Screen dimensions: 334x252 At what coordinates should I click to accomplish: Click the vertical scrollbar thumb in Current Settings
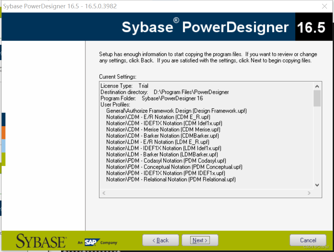tap(317, 98)
